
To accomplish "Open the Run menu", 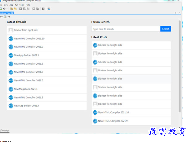I will [x=16, y=5].
